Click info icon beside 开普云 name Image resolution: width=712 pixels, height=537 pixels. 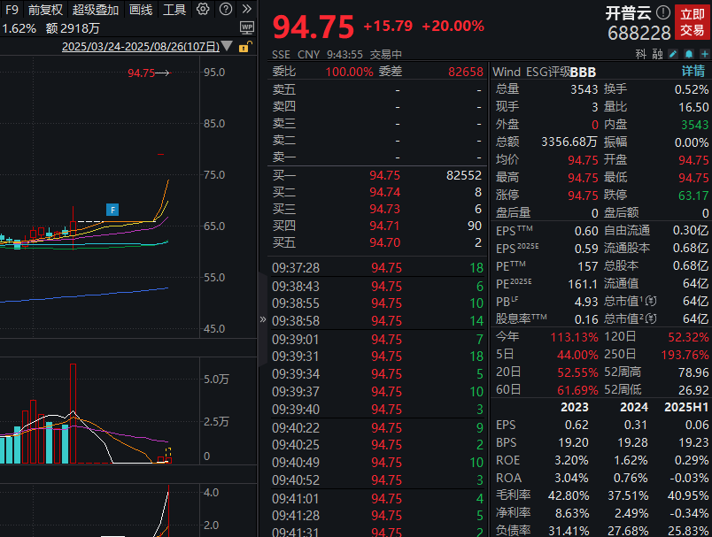click(x=663, y=12)
